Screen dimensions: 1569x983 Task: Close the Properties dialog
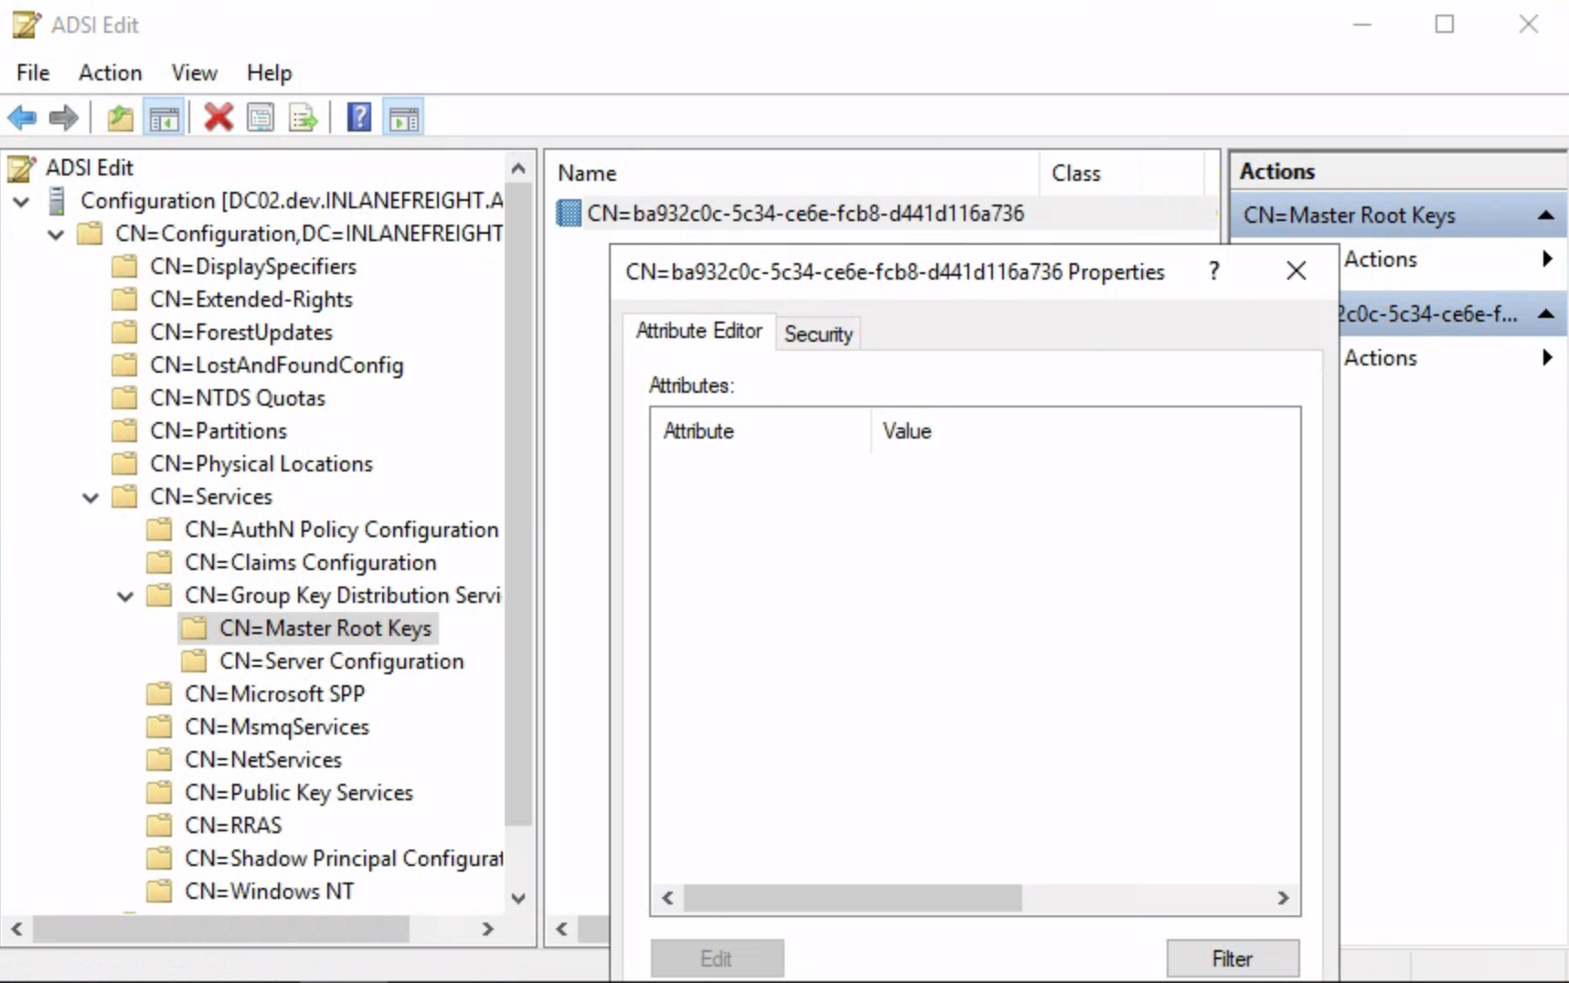click(1296, 271)
